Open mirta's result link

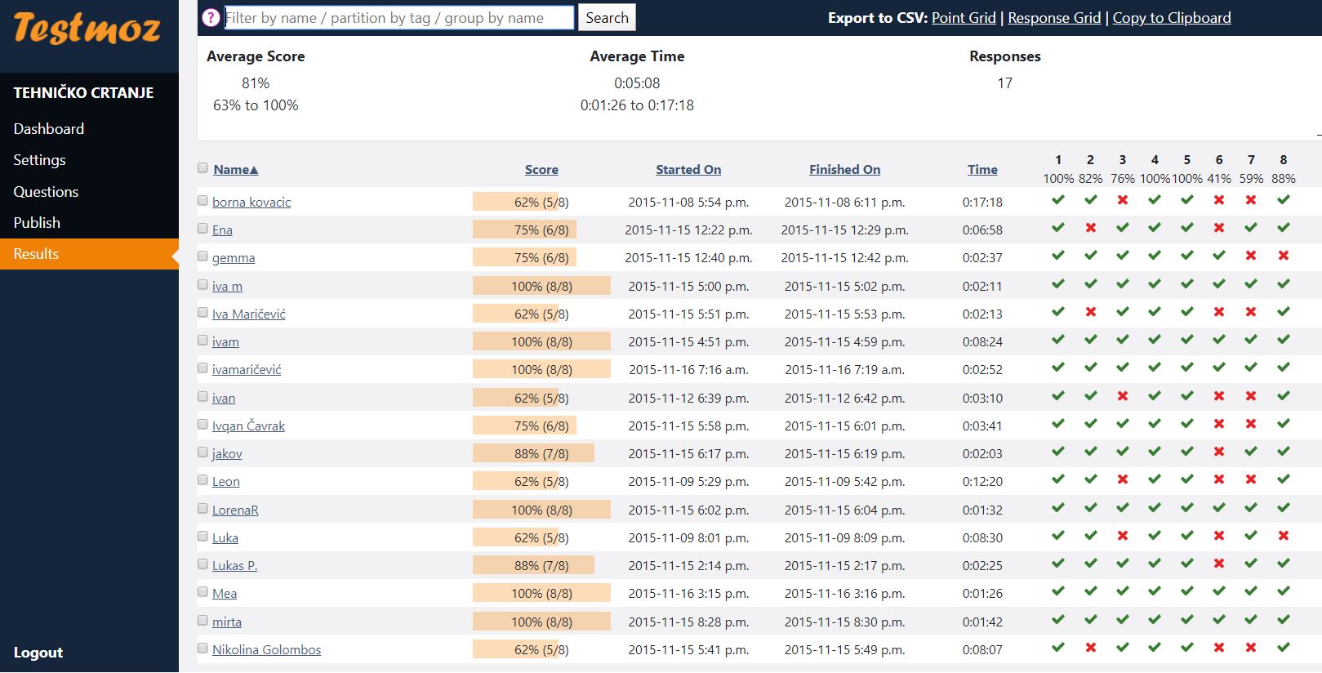[227, 622]
